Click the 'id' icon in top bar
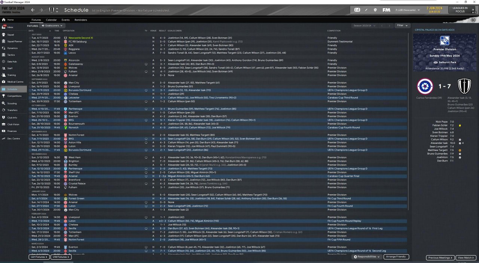 pyautogui.click(x=357, y=10)
